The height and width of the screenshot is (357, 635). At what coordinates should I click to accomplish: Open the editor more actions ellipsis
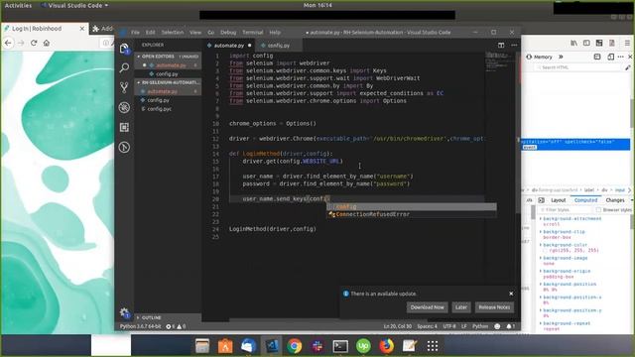pos(514,45)
